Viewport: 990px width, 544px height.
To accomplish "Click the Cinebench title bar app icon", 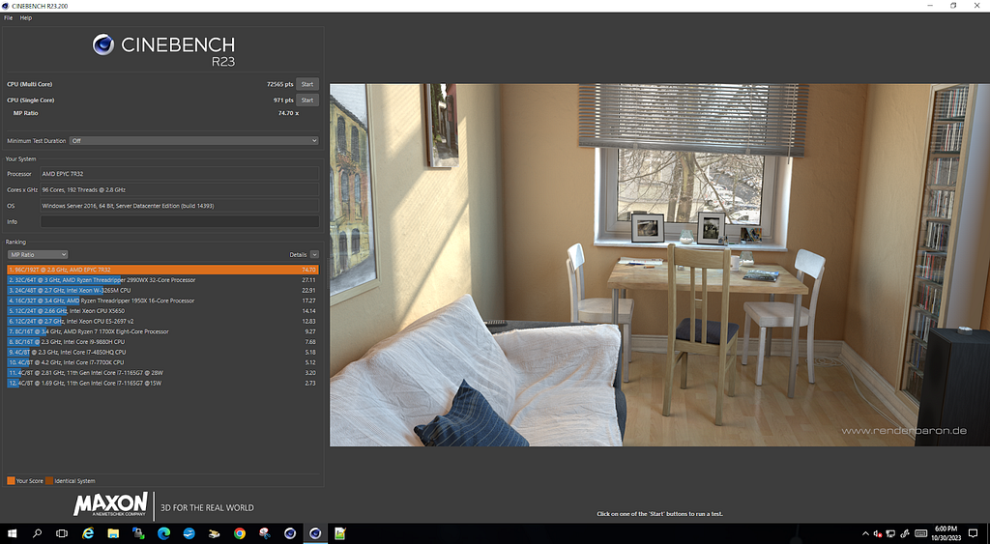I will pyautogui.click(x=6, y=6).
